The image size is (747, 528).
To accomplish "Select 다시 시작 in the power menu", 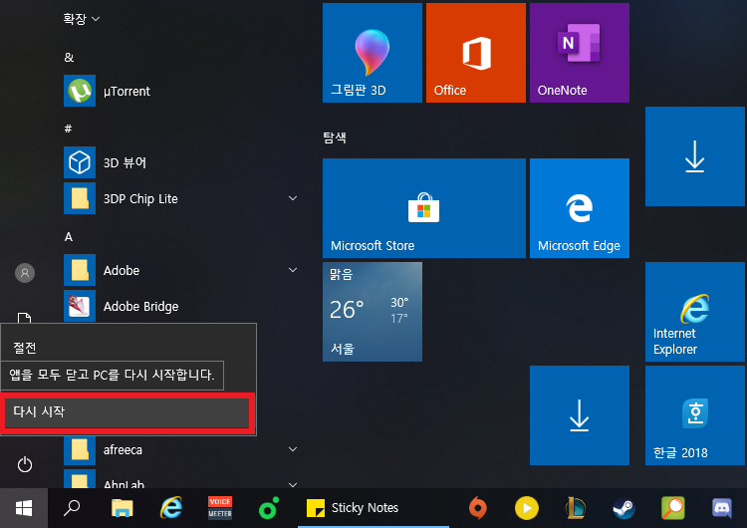I will (x=127, y=411).
